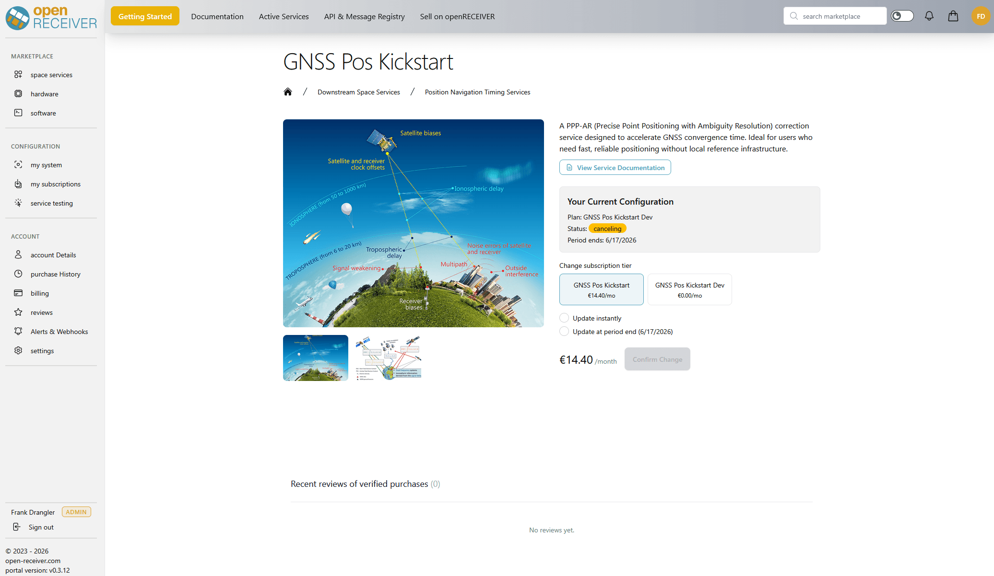The width and height of the screenshot is (994, 576).
Task: Follow Downstream Space Services breadcrumb
Action: point(359,92)
